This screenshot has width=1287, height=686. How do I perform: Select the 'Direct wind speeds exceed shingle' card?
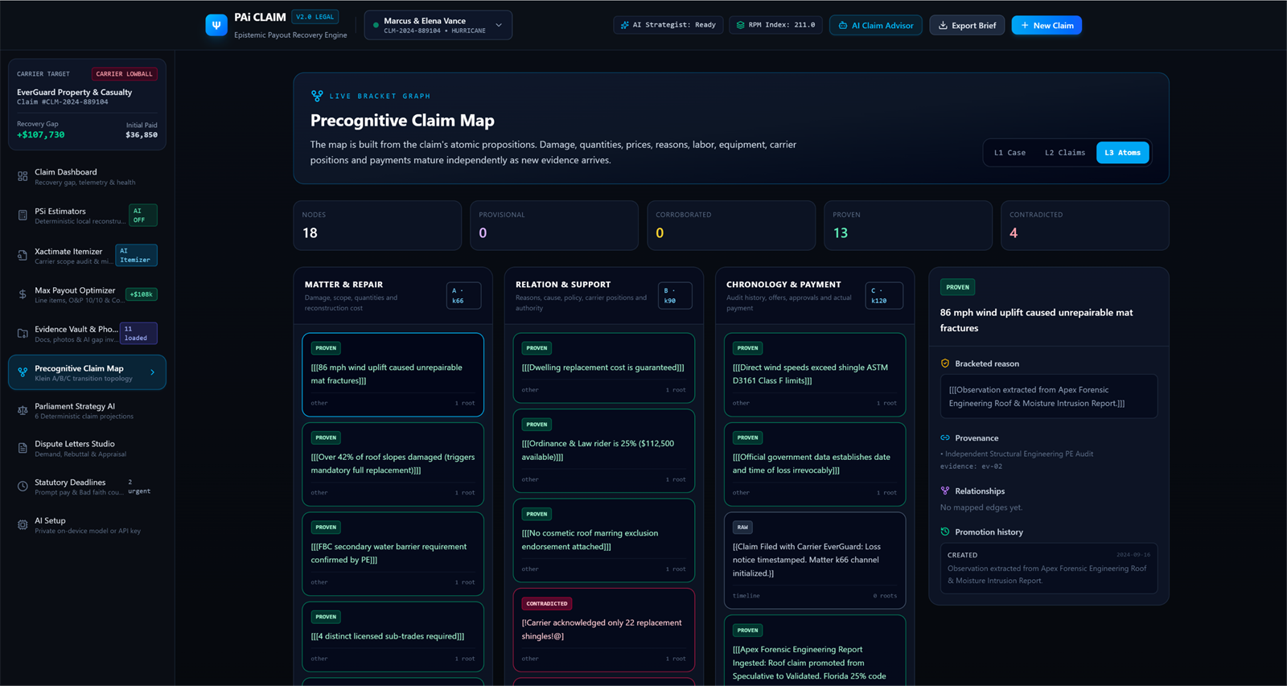pyautogui.click(x=815, y=375)
